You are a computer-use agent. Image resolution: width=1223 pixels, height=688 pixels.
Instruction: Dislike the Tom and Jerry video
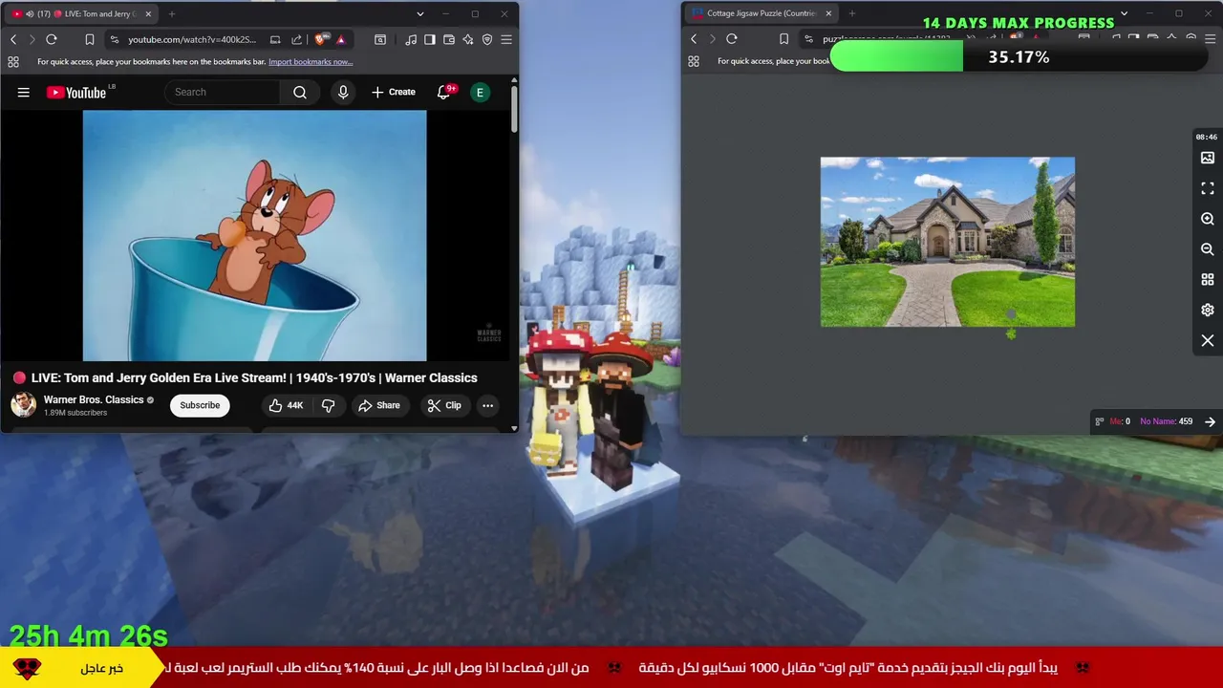coord(328,405)
